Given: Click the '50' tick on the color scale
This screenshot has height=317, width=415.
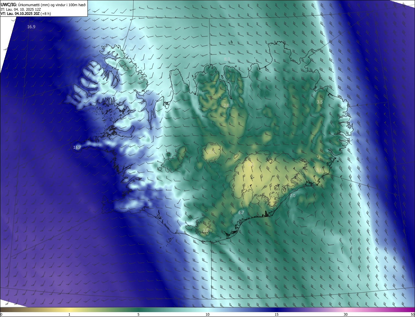Looking at the screenshot, I should pyautogui.click(x=412, y=314).
